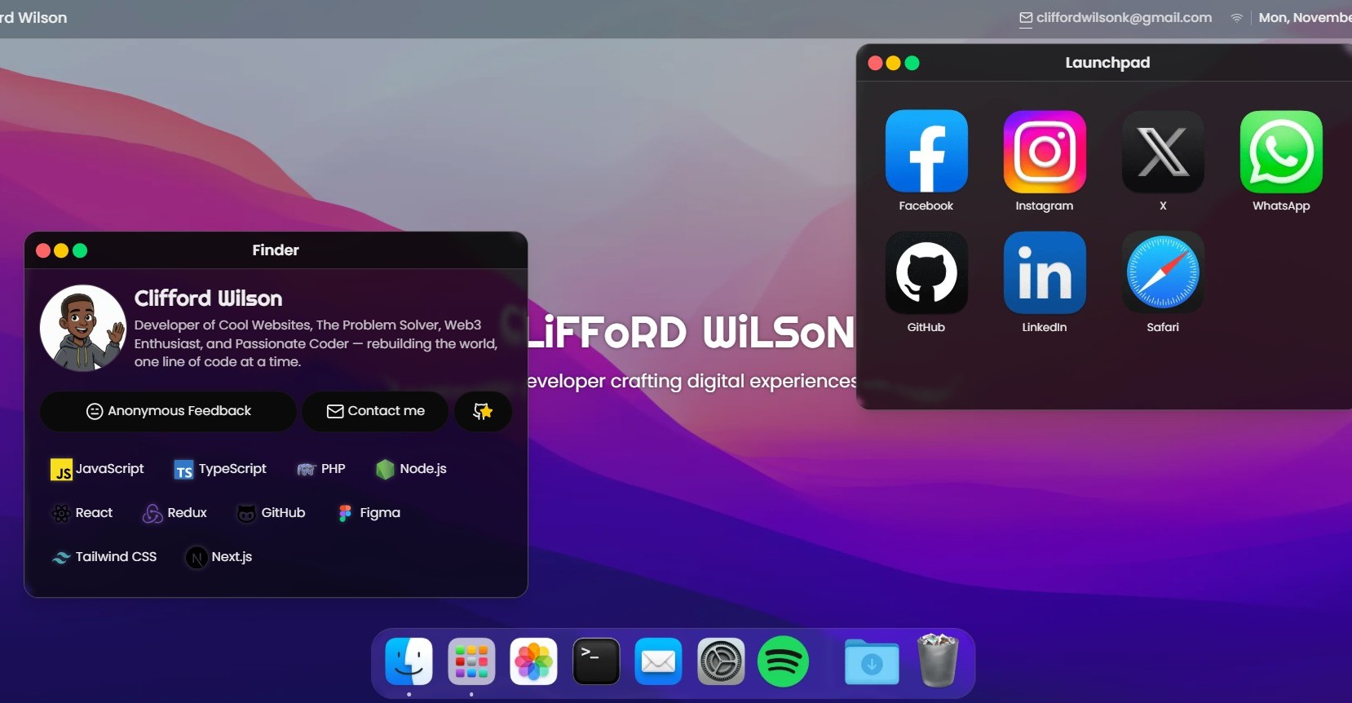Open the Mail app in the dock

click(658, 661)
